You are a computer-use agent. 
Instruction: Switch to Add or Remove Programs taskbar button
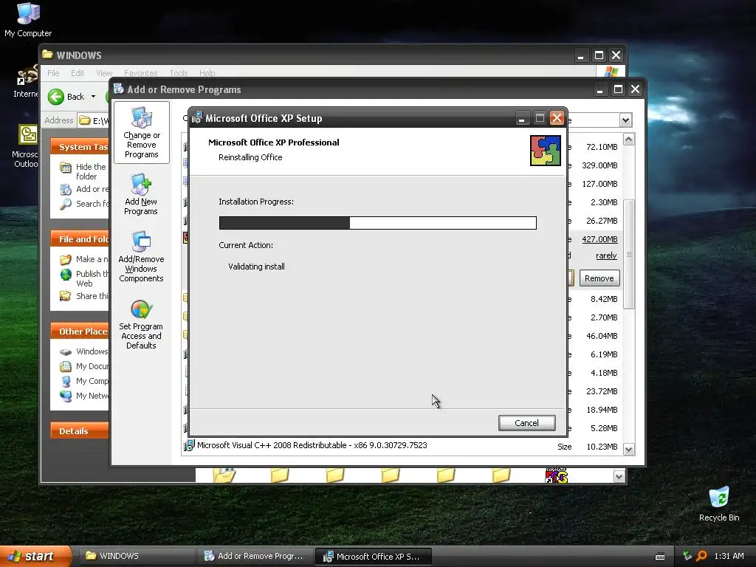(255, 556)
